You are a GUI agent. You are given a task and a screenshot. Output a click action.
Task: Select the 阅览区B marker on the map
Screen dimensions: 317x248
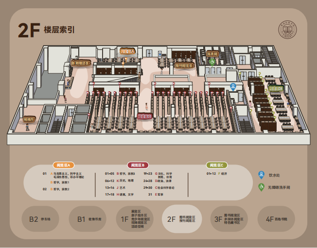pyautogui.click(x=145, y=116)
